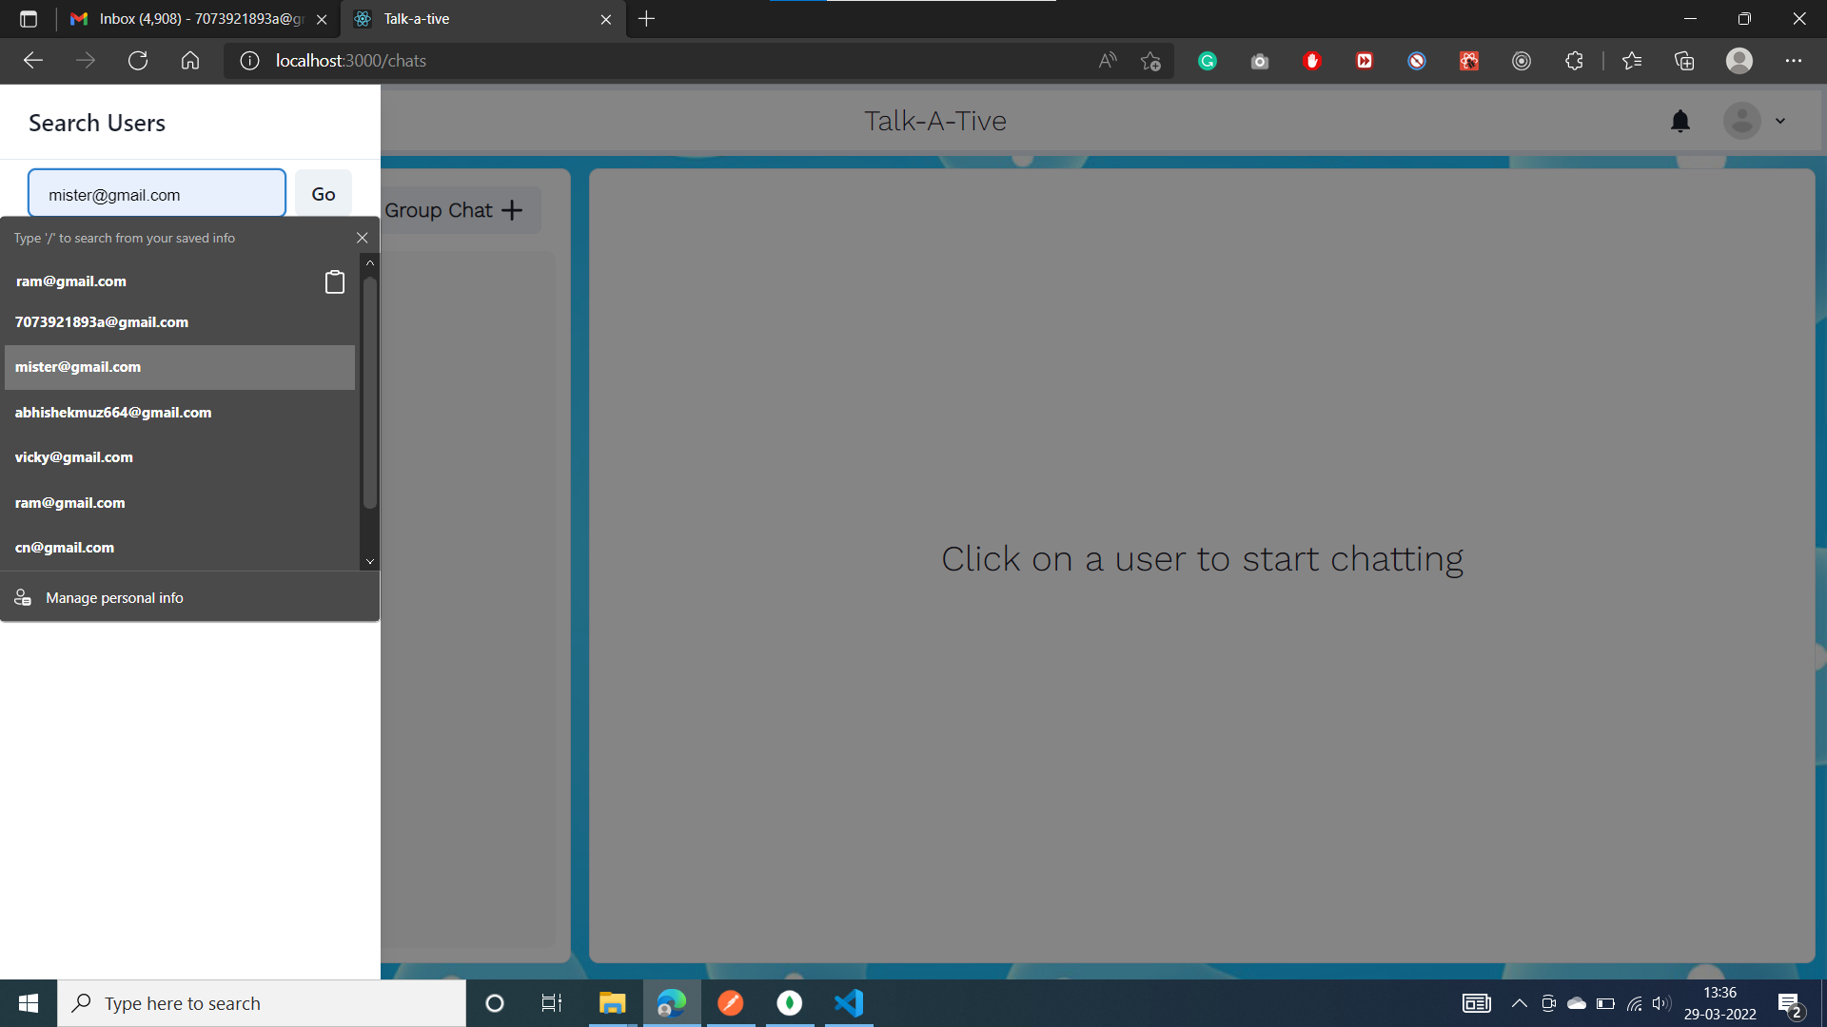Open the notification bell in Talk-A-Tive
This screenshot has height=1027, width=1827.
tap(1680, 121)
